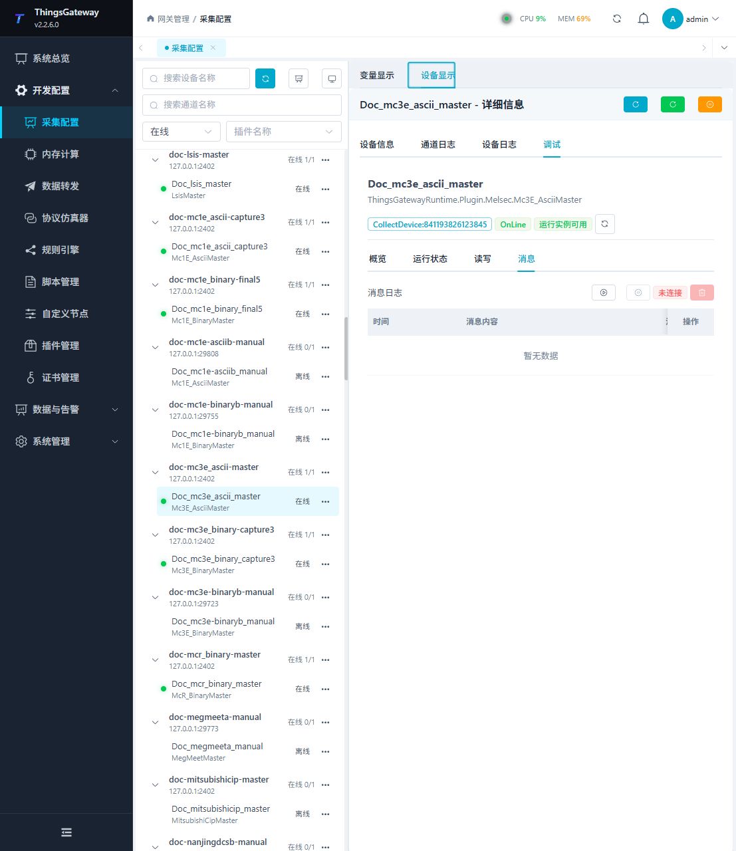Open more options for doc-lsis-master channel
This screenshot has height=851, width=736.
[x=326, y=160]
